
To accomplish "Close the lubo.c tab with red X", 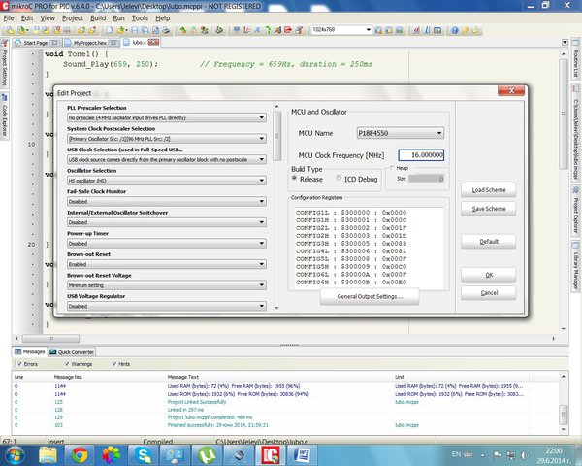I will 153,42.
